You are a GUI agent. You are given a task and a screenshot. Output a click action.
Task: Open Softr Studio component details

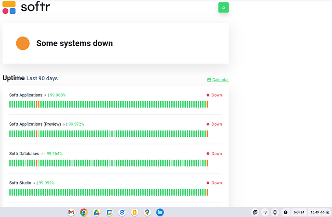coord(20,183)
